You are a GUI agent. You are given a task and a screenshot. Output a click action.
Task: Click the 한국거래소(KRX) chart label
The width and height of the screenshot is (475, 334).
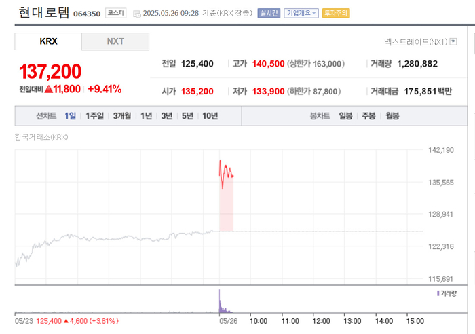click(x=41, y=137)
